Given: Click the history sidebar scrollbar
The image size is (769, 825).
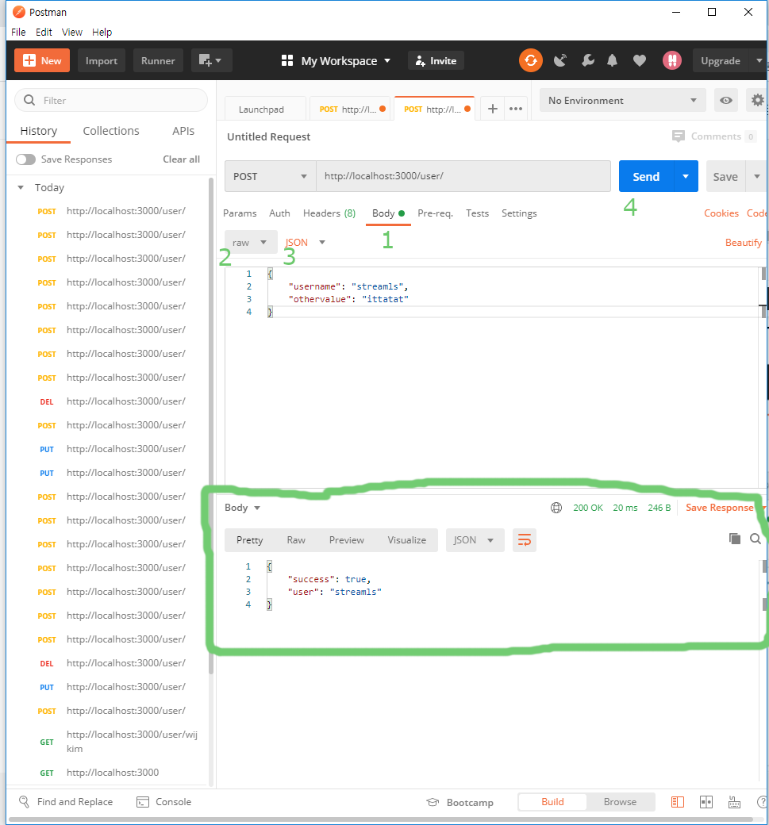Looking at the screenshot, I should 211,426.
